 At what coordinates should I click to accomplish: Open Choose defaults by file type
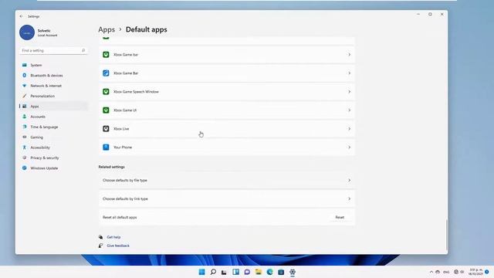[x=227, y=180]
